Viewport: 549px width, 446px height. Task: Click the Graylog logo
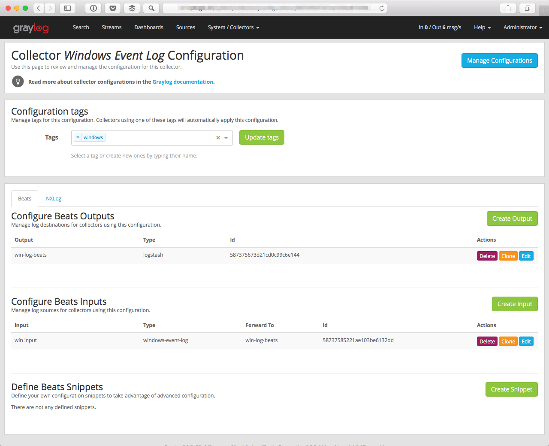(31, 28)
